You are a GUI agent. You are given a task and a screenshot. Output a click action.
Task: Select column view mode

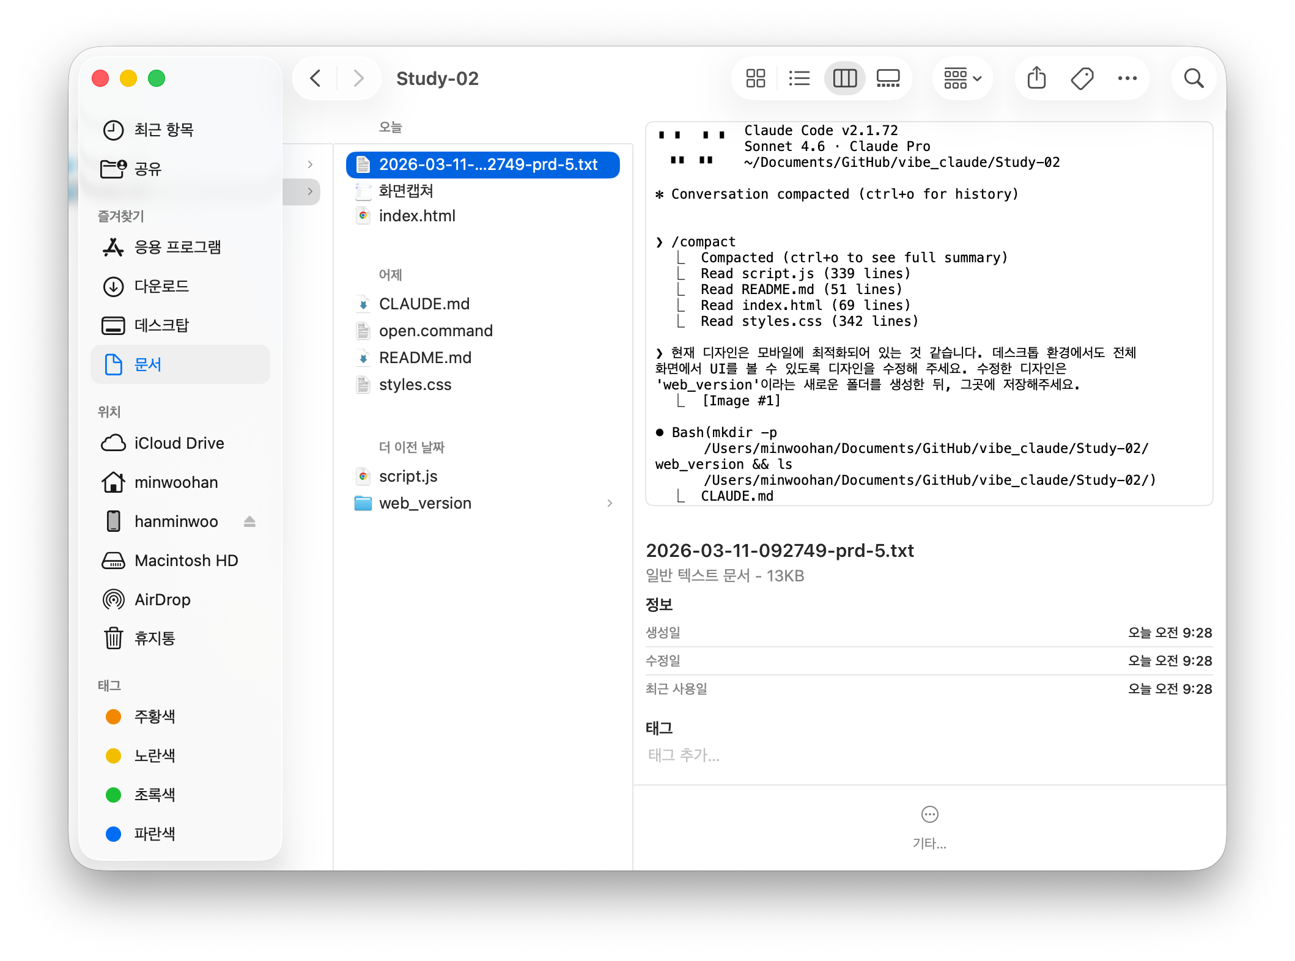tap(844, 78)
